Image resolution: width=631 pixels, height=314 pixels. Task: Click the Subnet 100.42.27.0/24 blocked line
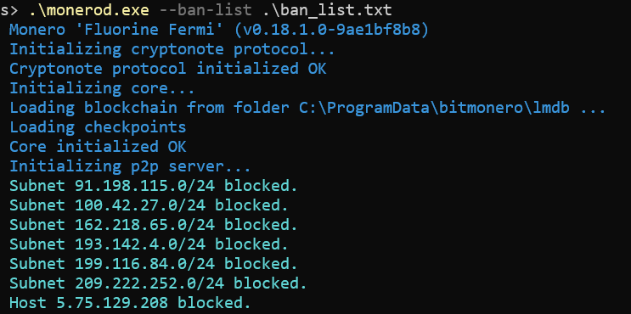[149, 205]
